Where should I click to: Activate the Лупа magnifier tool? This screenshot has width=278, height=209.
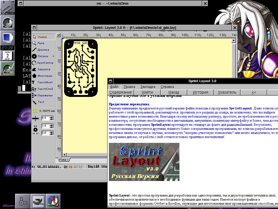(x=43, y=43)
